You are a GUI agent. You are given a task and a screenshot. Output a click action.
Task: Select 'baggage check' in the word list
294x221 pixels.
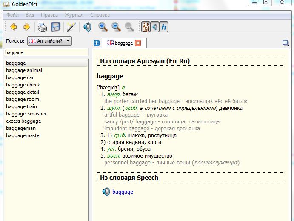tap(46, 85)
